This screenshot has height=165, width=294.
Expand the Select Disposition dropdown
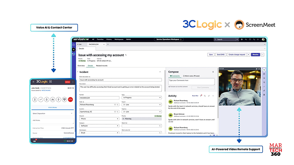(53, 113)
